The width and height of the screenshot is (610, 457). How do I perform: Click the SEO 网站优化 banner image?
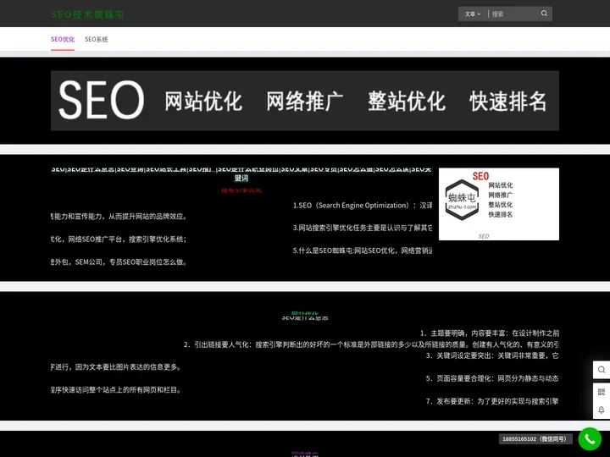(x=305, y=101)
